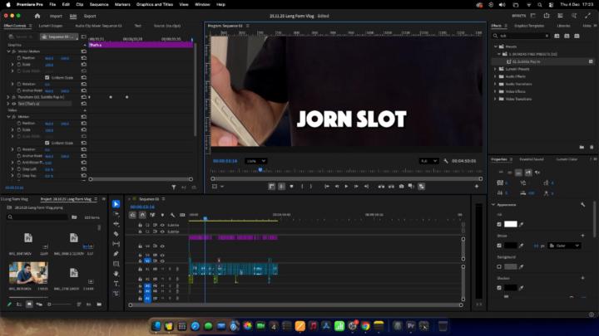
Task: Switch to the Lumetri Scopes tab
Action: 51,26
